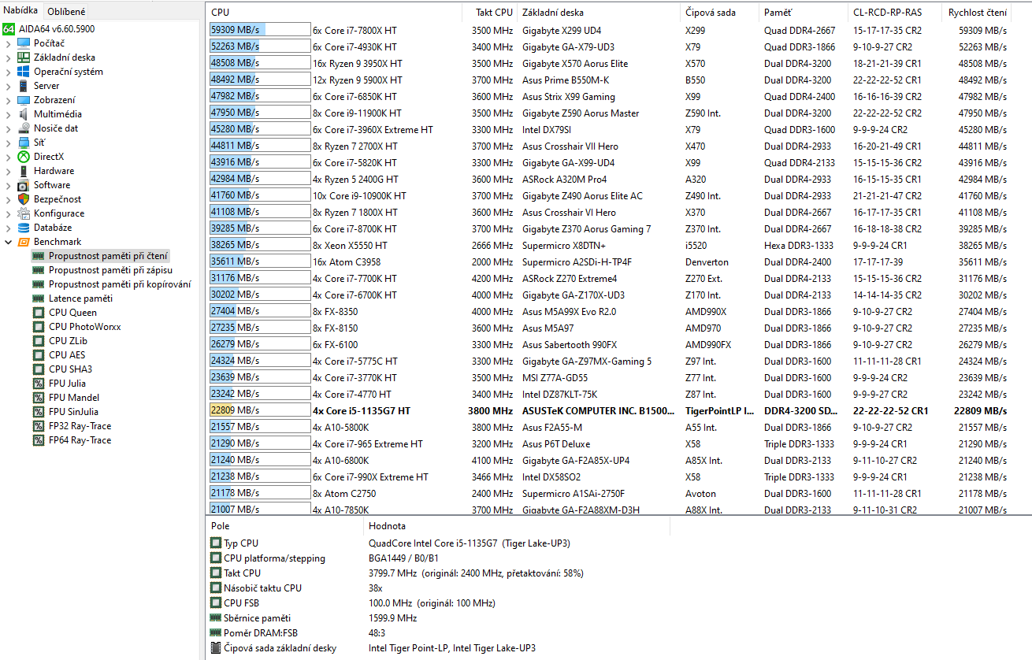Sort by the Čipová sada column header
This screenshot has width=1032, height=660.
pyautogui.click(x=719, y=12)
